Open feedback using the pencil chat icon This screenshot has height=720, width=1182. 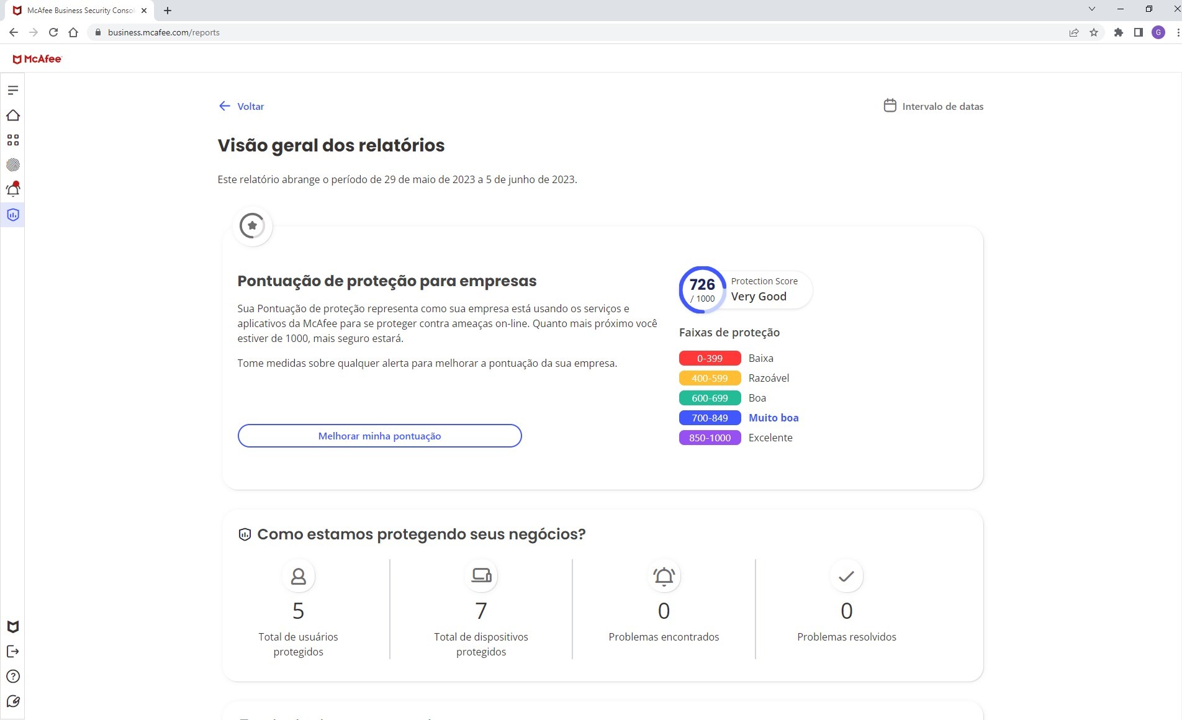pyautogui.click(x=12, y=700)
